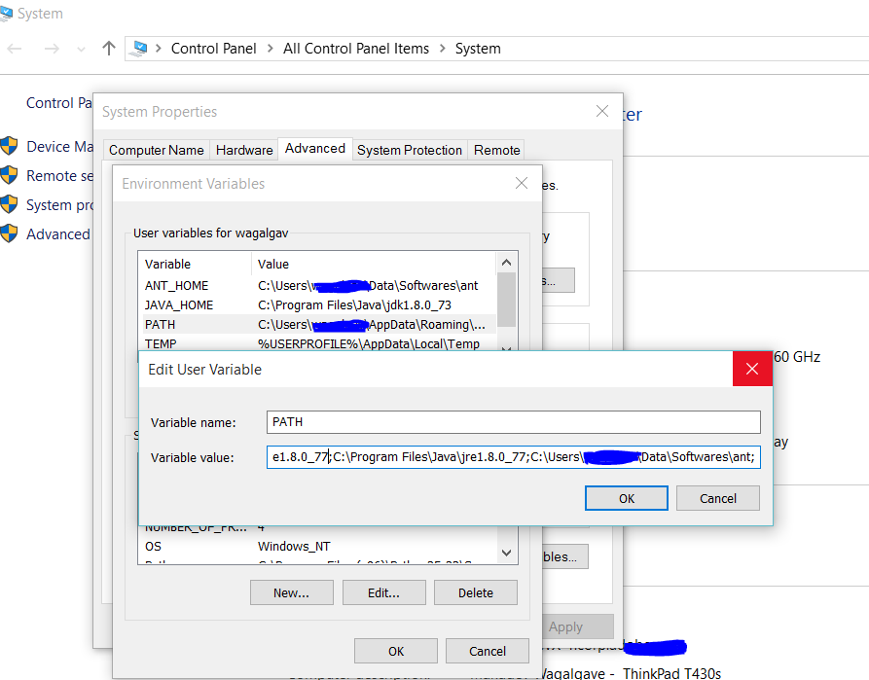
Task: Open the System Protection tab
Action: [409, 150]
